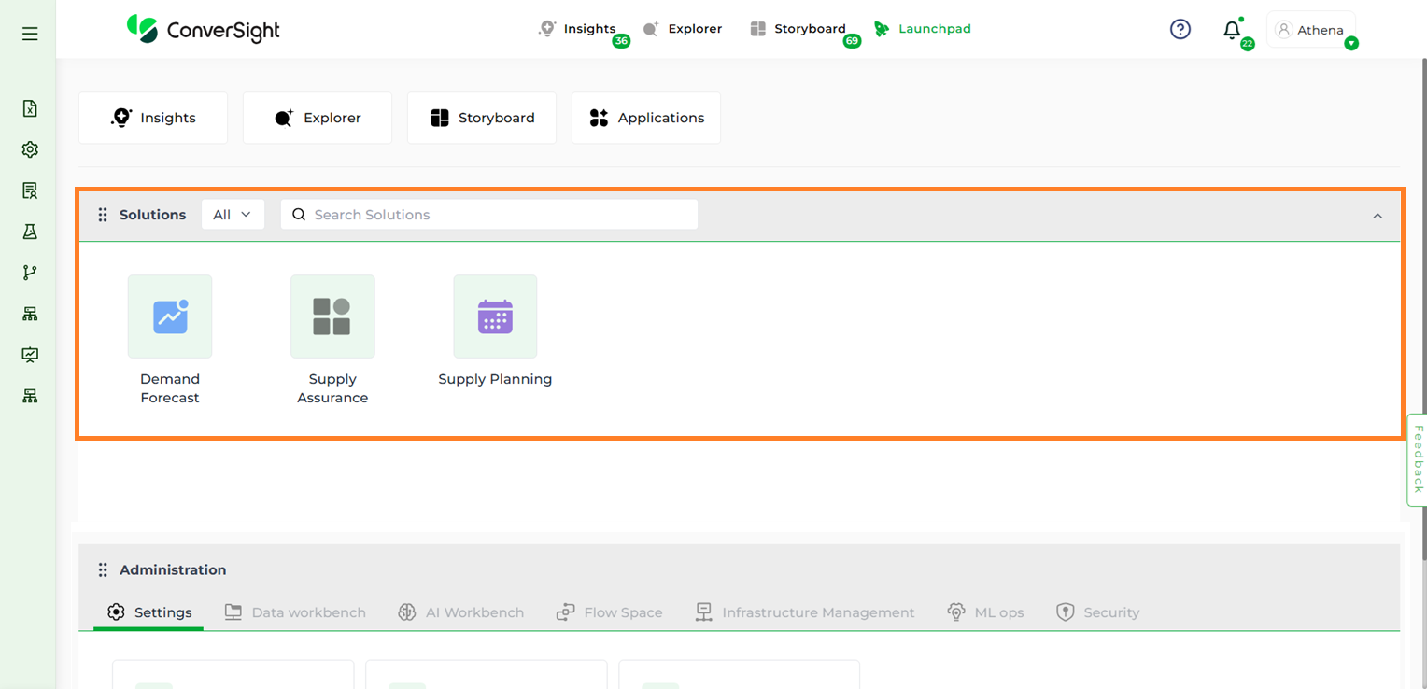Open the notifications bell icon
The height and width of the screenshot is (689, 1427).
coord(1232,30)
